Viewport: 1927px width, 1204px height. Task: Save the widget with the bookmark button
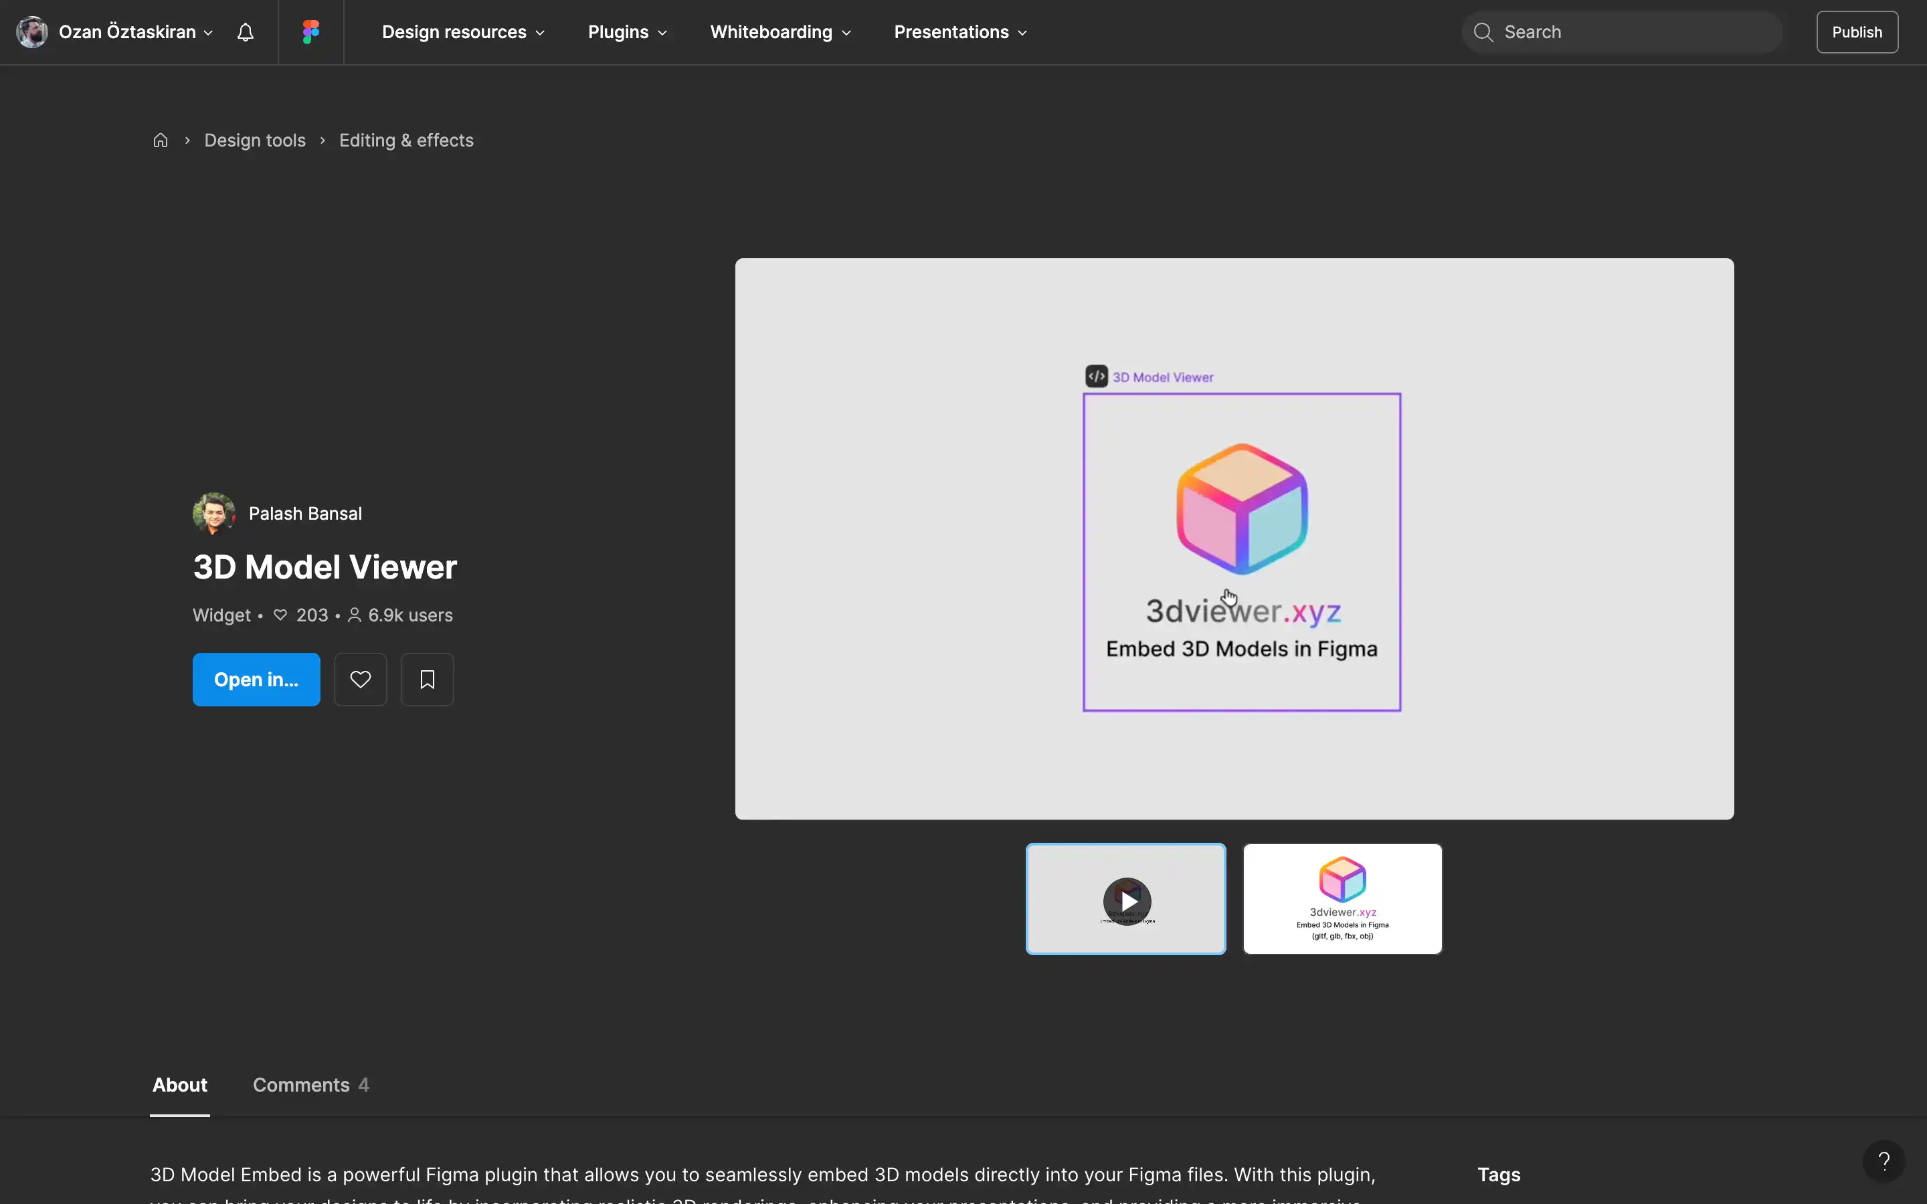pos(428,679)
